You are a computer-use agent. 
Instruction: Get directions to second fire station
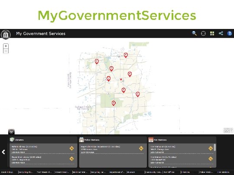click(211, 159)
